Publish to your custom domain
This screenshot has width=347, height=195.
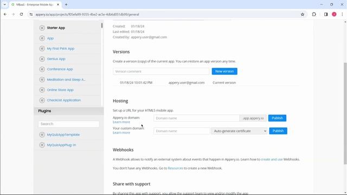click(x=278, y=131)
